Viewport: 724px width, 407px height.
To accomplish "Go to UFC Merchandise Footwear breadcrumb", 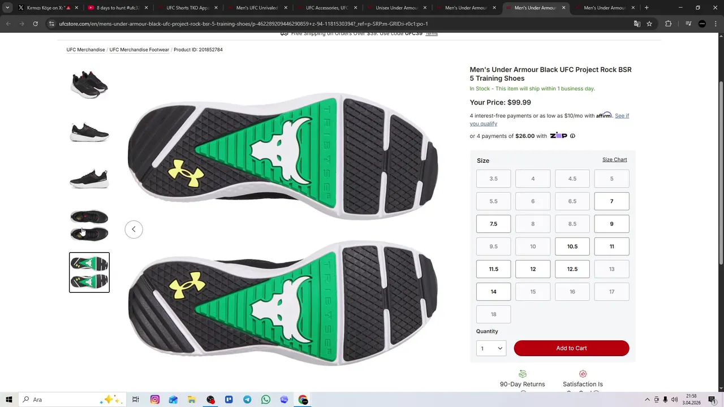I will 139,50.
